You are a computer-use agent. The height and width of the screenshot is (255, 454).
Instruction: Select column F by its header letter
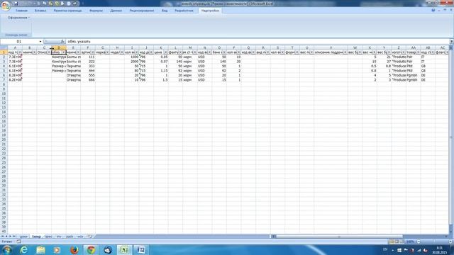pyautogui.click(x=88, y=47)
